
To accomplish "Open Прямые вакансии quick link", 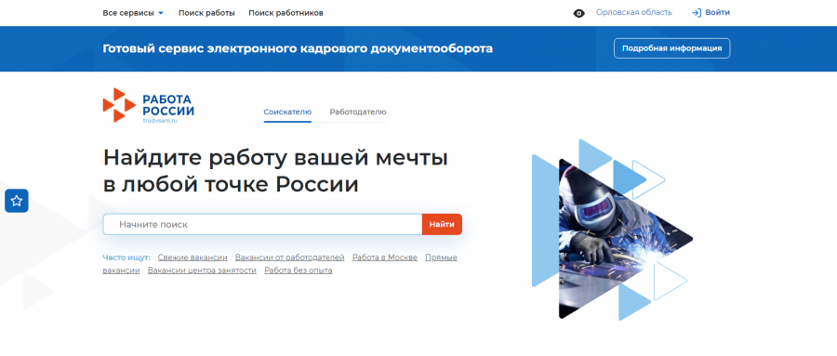I will pos(441,257).
